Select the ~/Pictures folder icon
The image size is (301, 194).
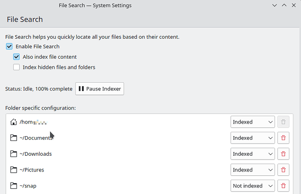coord(14,170)
